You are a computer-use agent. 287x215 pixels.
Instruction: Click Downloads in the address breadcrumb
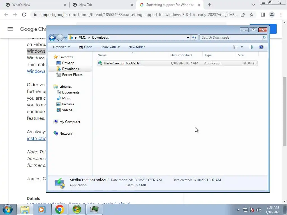(100, 38)
